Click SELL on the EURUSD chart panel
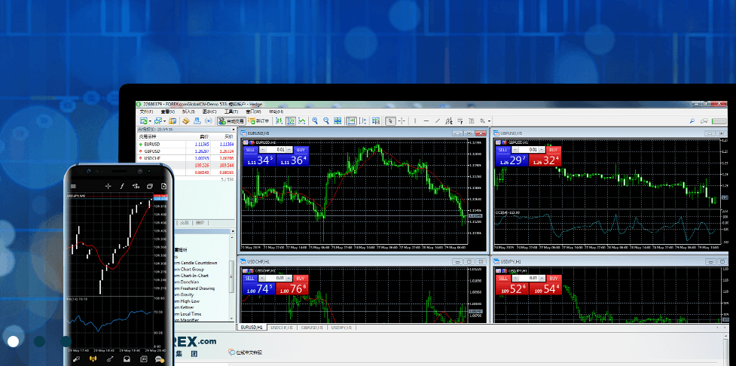The width and height of the screenshot is (736, 366). (250, 150)
